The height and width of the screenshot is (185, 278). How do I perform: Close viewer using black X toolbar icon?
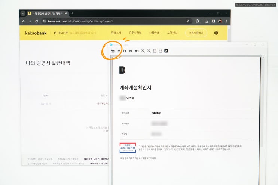[x=166, y=51]
